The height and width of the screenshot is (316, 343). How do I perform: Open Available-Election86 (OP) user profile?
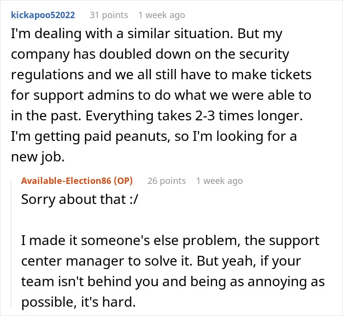click(x=77, y=181)
